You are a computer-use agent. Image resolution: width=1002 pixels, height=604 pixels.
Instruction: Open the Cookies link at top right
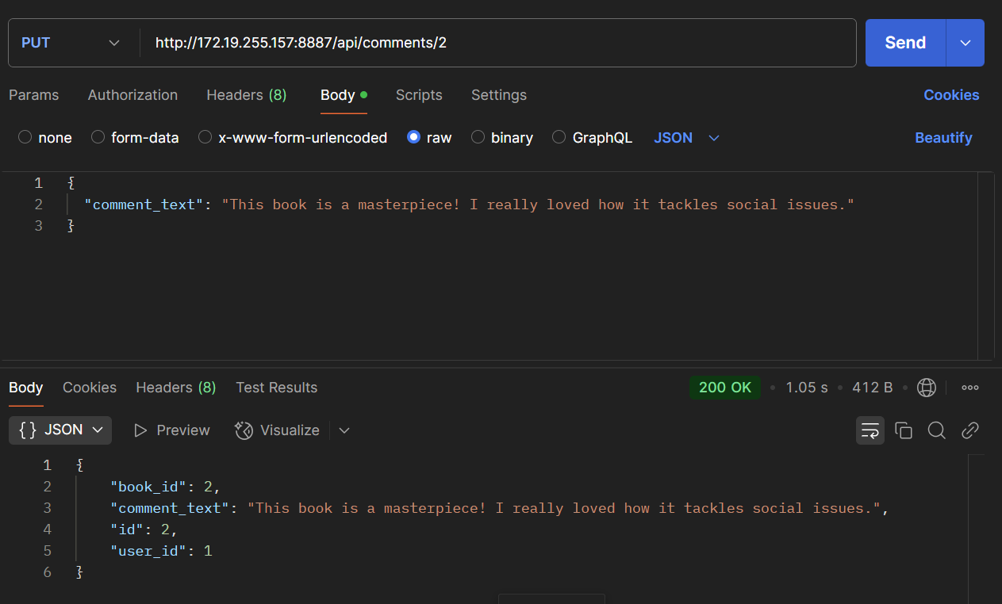click(x=951, y=95)
